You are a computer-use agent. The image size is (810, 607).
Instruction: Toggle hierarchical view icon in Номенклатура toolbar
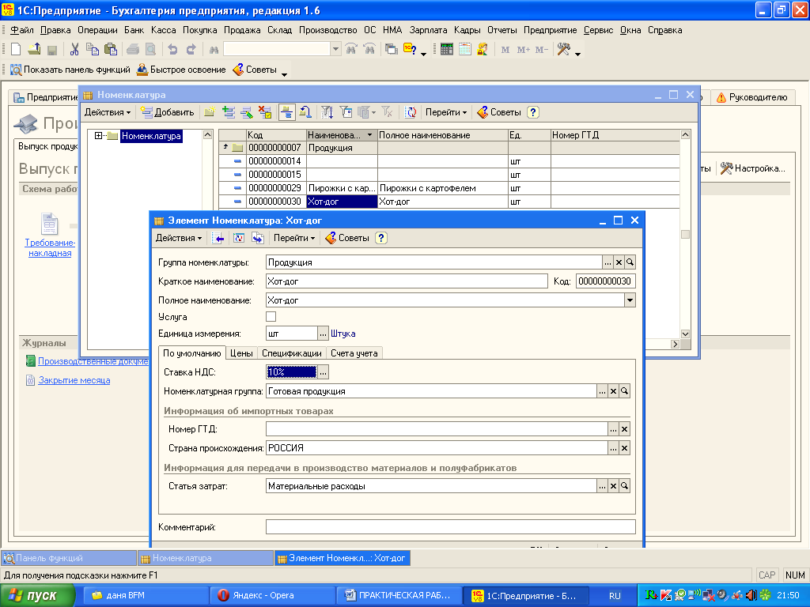tap(286, 112)
